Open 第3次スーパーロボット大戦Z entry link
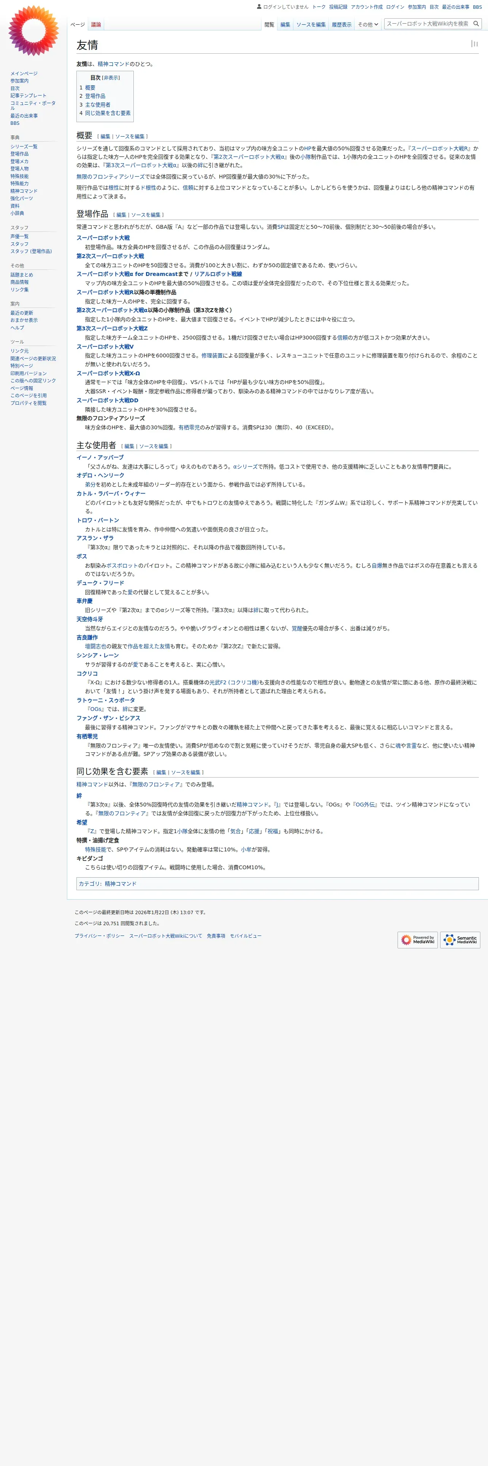This screenshot has width=488, height=1466. coord(112,328)
